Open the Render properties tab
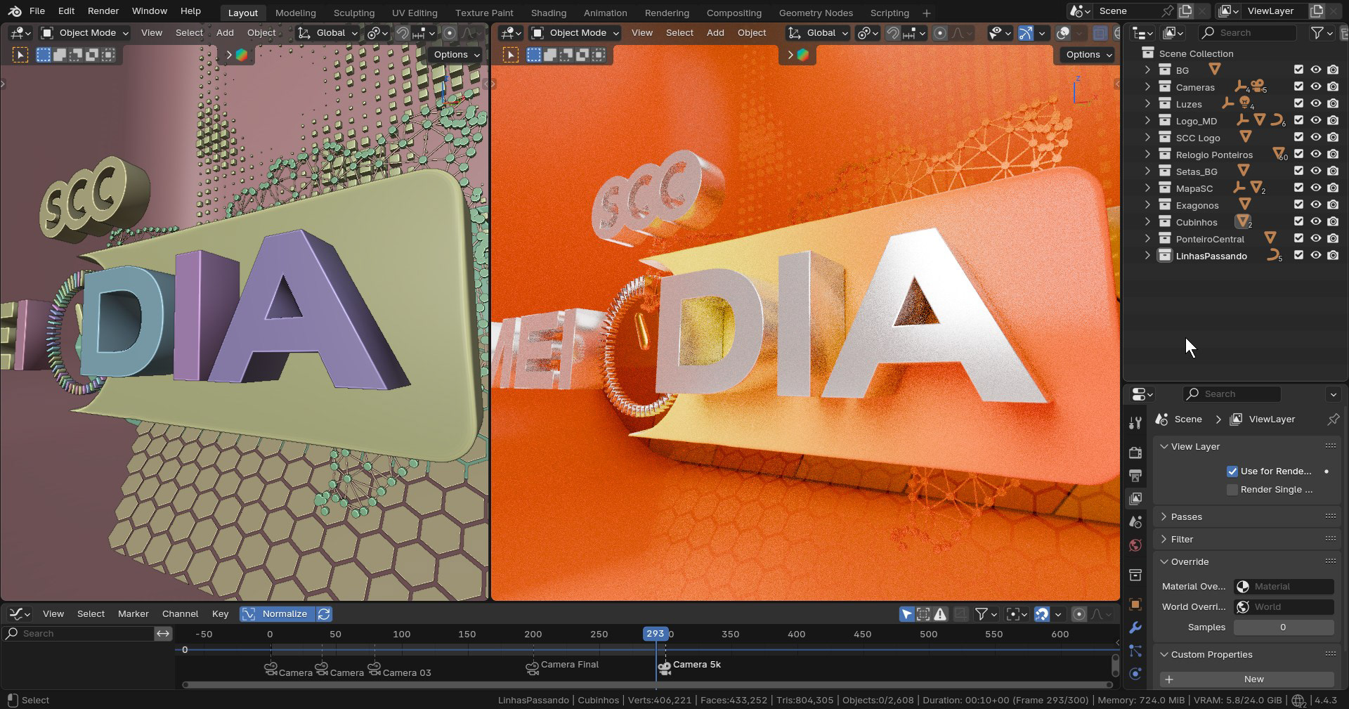1349x709 pixels. pyautogui.click(x=1135, y=453)
